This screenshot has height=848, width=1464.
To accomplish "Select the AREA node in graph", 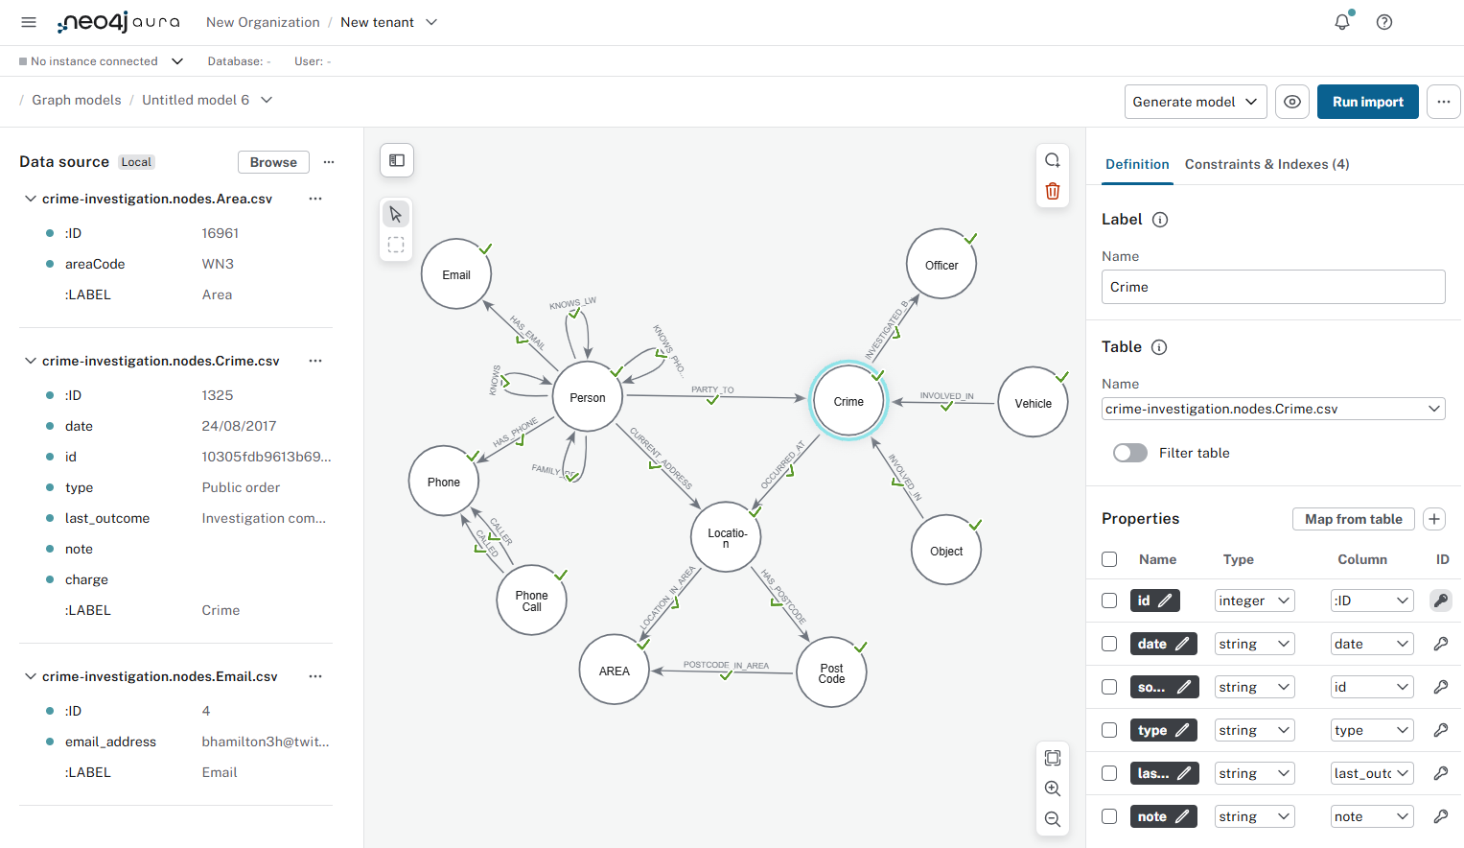I will pos(615,671).
